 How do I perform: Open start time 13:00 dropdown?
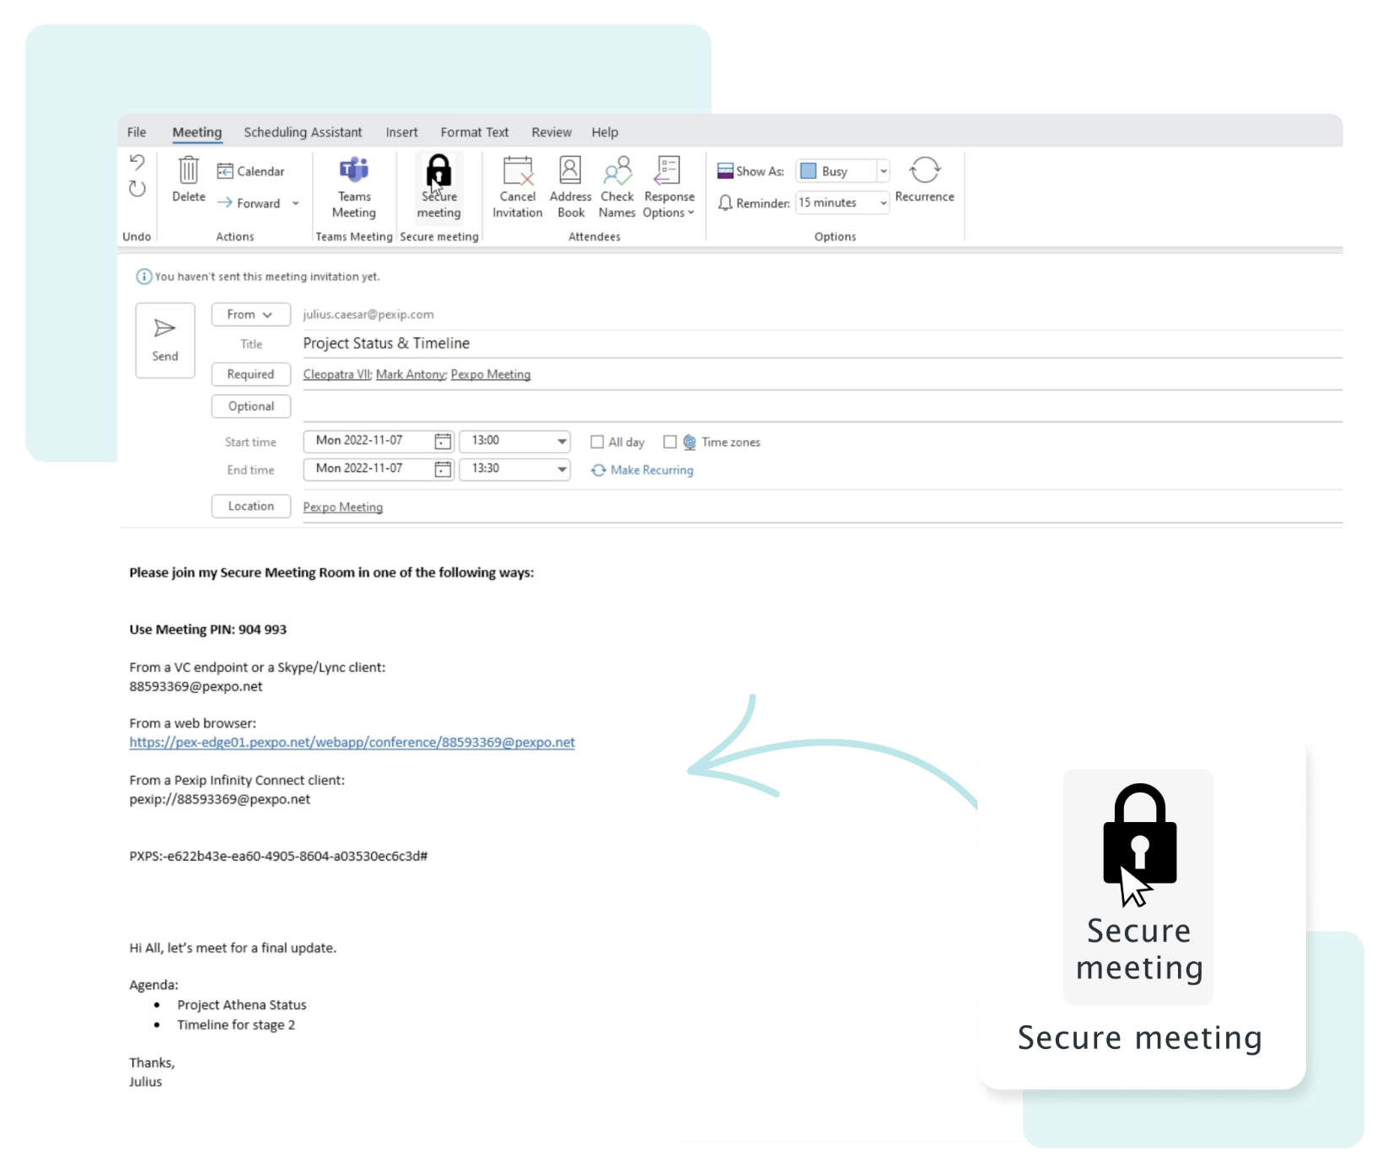[562, 441]
